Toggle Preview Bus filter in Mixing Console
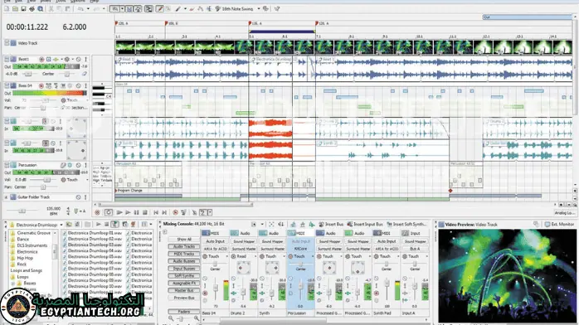The width and height of the screenshot is (579, 325). coord(184,298)
